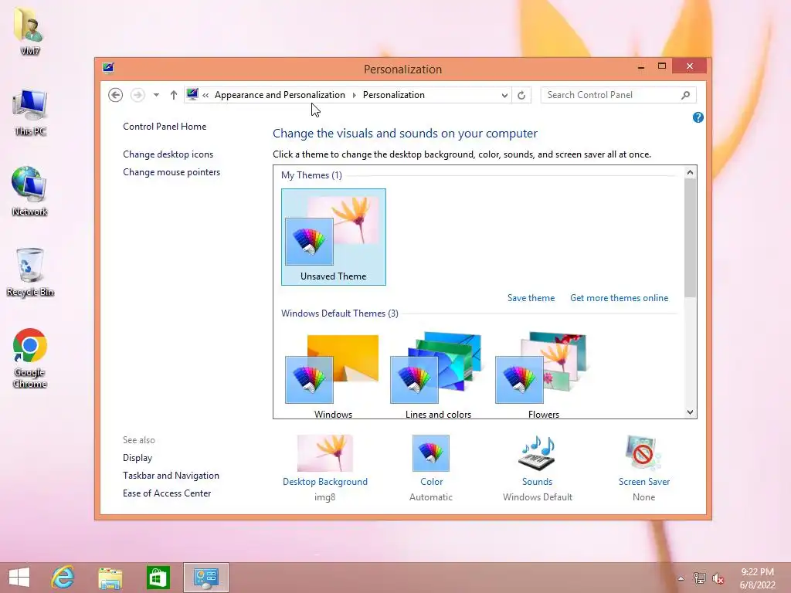Apply the Windows default theme
This screenshot has height=593, width=791.
coord(334,374)
